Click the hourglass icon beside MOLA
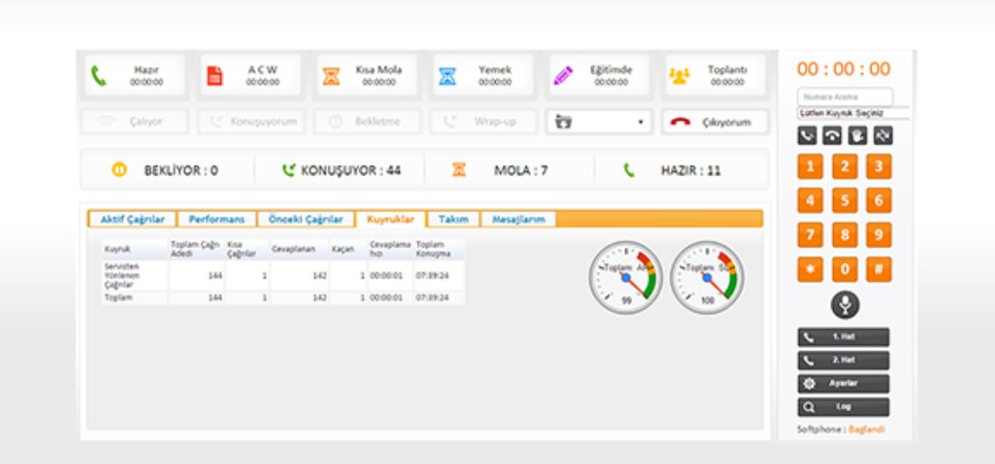This screenshot has height=464, width=995. click(x=459, y=170)
